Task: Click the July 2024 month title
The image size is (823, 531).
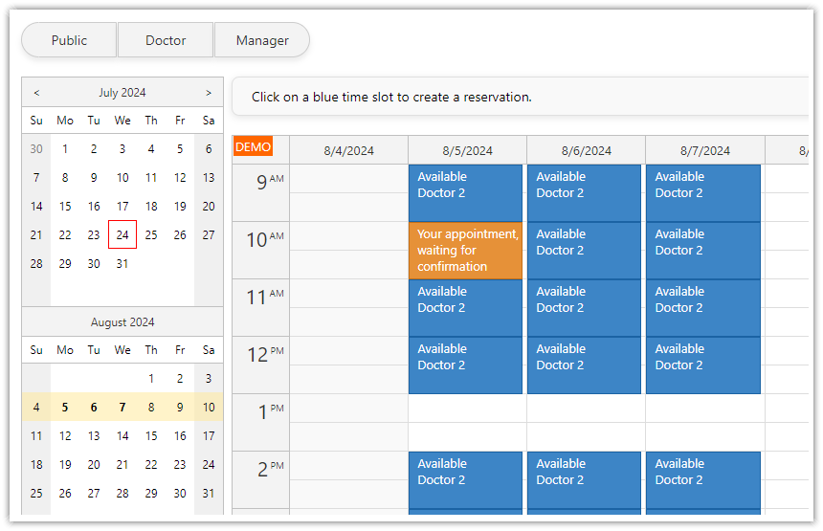Action: pyautogui.click(x=122, y=93)
